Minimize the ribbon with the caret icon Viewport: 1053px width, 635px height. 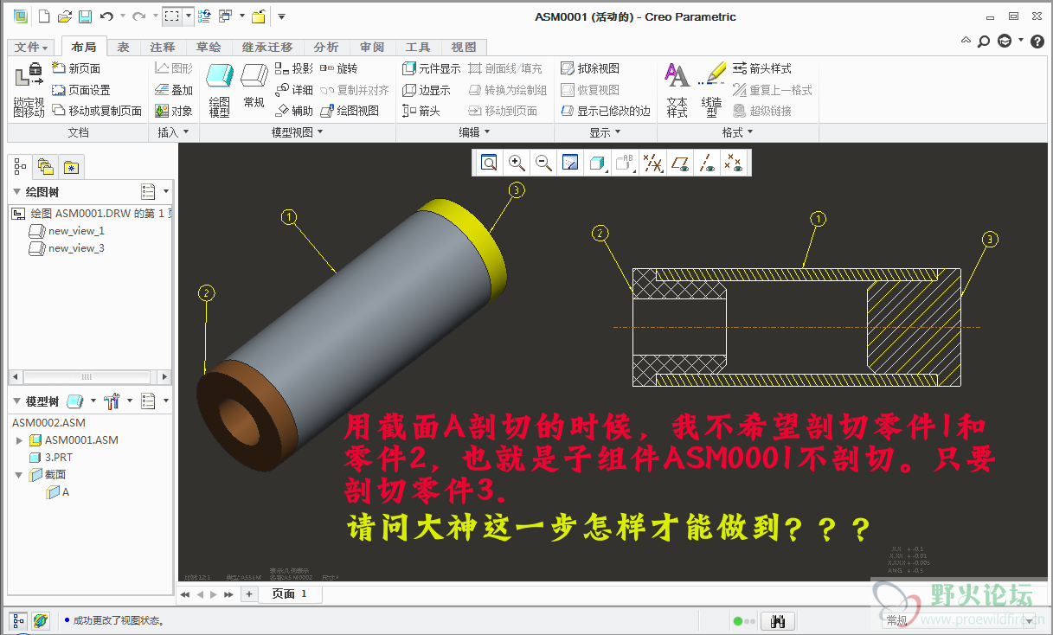tap(967, 41)
